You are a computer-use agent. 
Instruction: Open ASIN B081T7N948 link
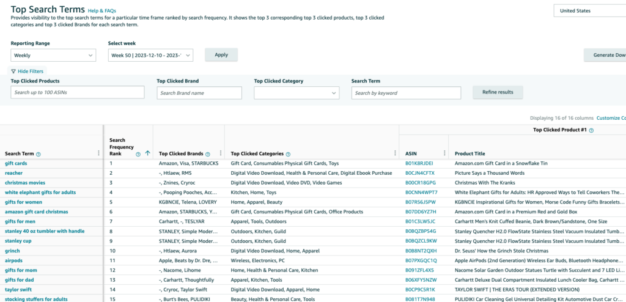click(419, 299)
